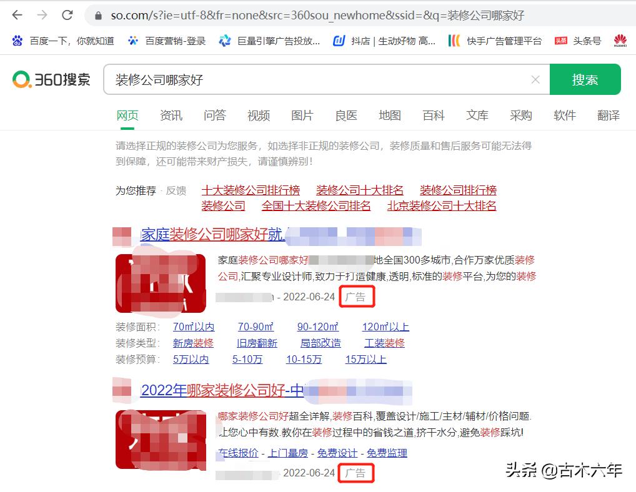636x492 pixels.
Task: Click the browser back arrow
Action: click(x=17, y=14)
